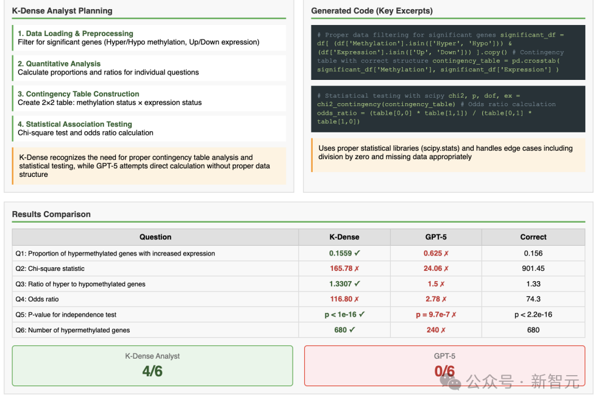This screenshot has height=405, width=598.
Task: Click the red X next to 165.78
Action: [x=357, y=268]
